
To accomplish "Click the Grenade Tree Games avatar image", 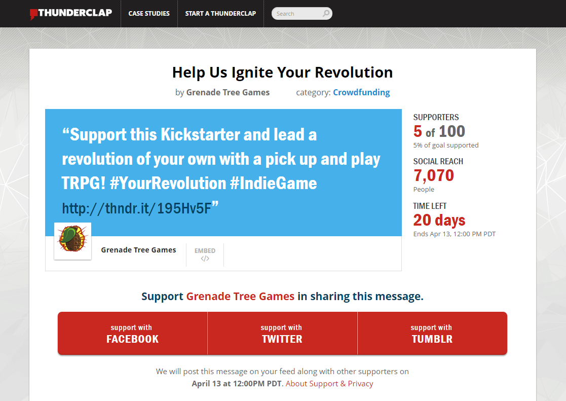I will [x=72, y=241].
